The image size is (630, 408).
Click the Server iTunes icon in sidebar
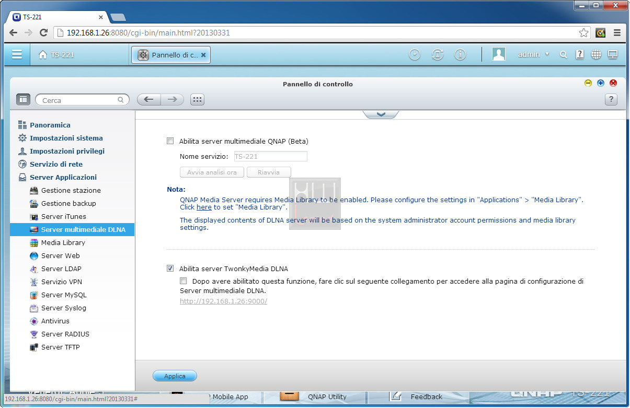click(34, 217)
